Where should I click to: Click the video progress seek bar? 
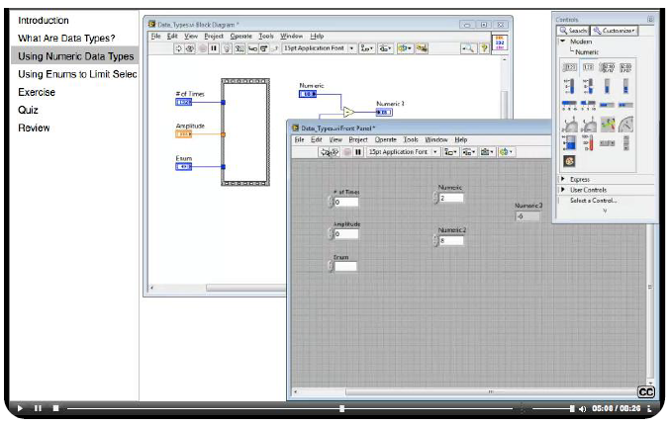(297, 408)
